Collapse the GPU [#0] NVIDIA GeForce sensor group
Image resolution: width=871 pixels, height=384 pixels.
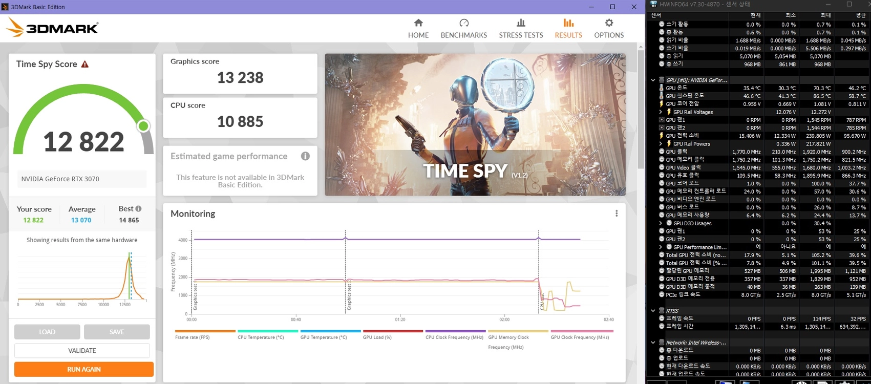pyautogui.click(x=653, y=80)
